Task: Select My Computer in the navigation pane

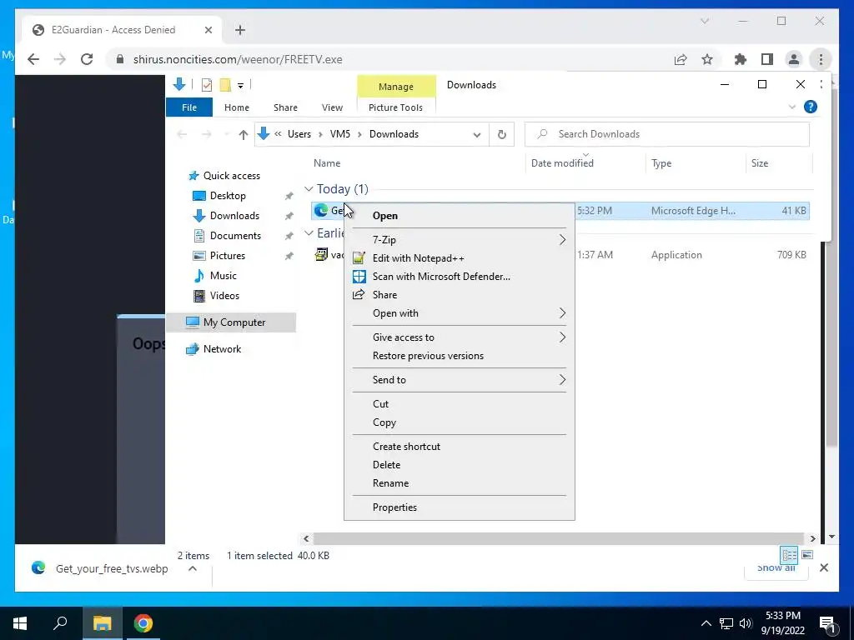Action: coord(231,322)
